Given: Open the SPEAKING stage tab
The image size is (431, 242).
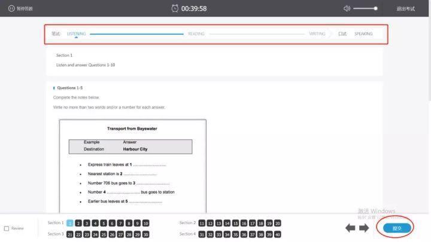Looking at the screenshot, I should (x=363, y=33).
